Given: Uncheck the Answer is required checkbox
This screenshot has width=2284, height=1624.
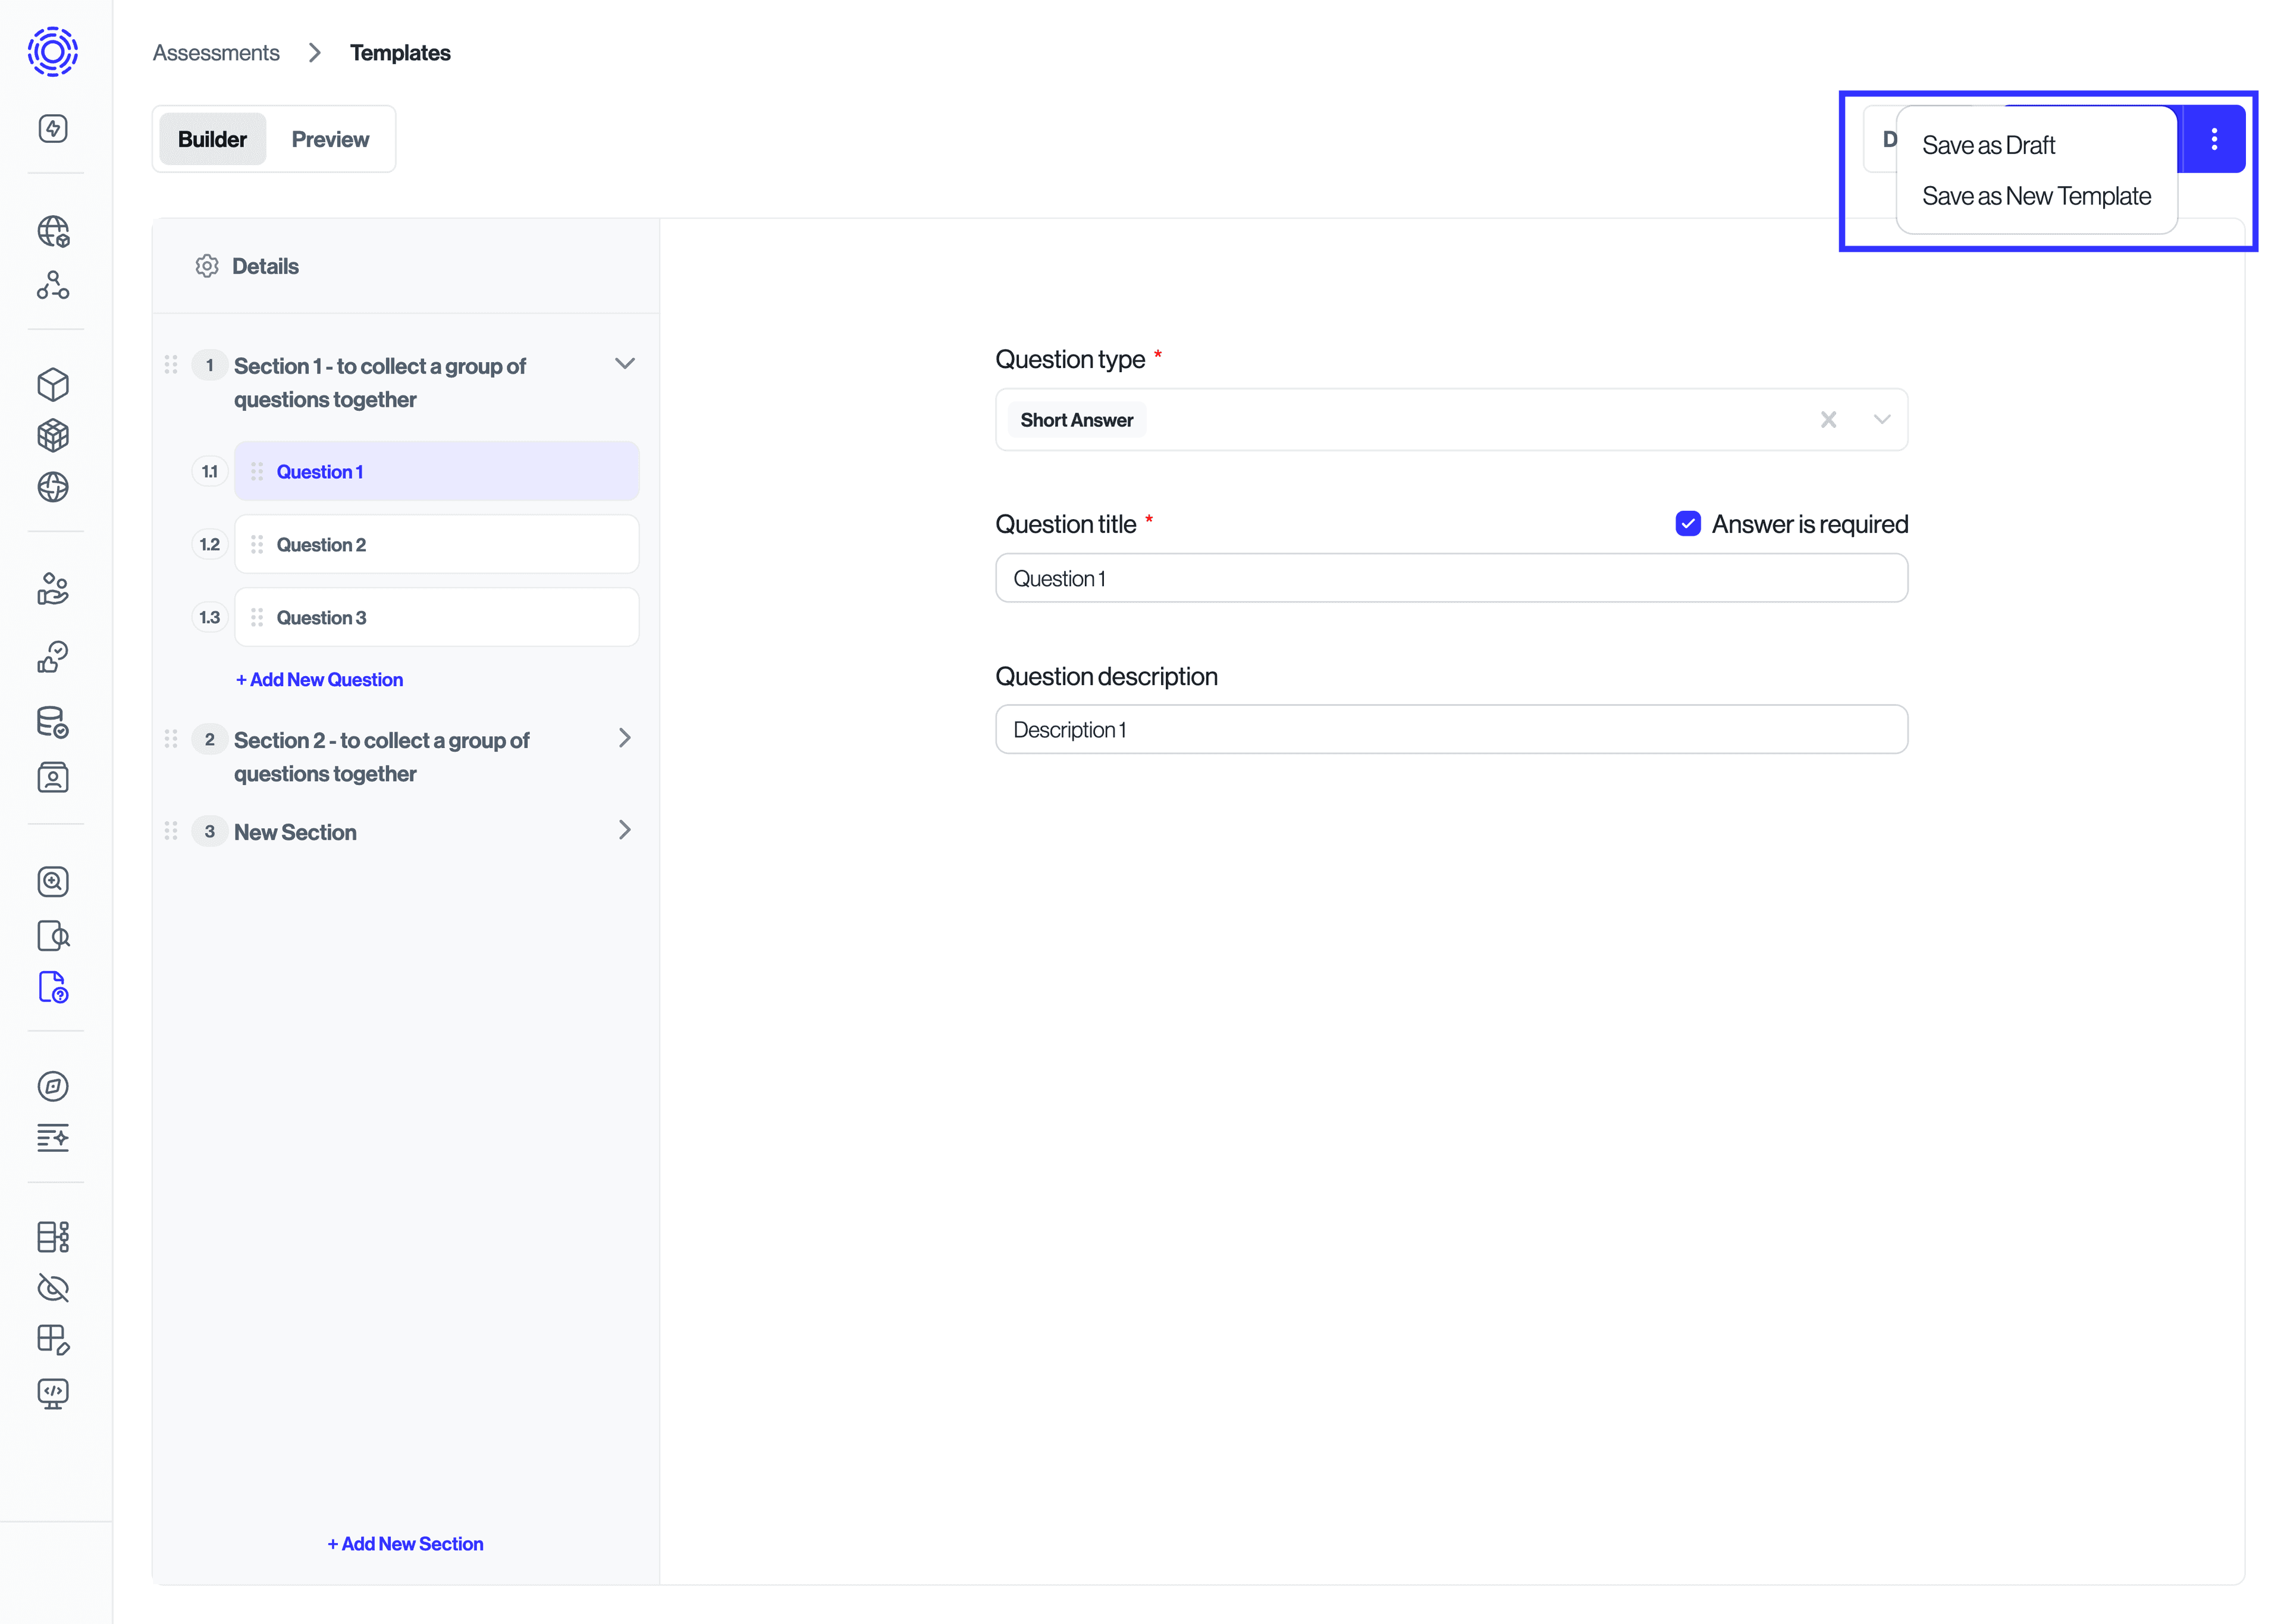Looking at the screenshot, I should coord(1689,523).
